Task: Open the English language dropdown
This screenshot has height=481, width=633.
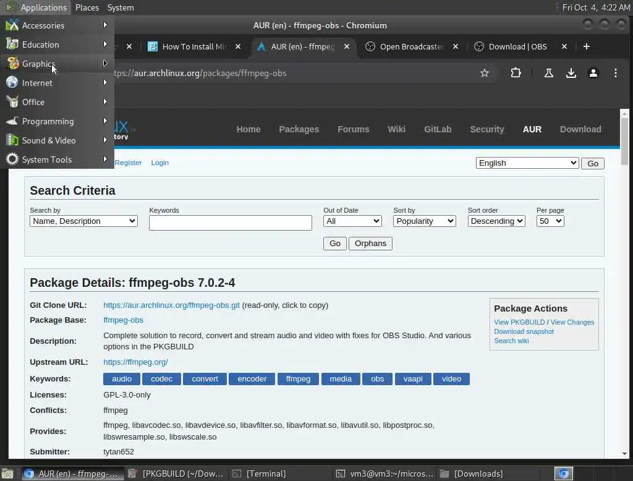Action: tap(527, 163)
